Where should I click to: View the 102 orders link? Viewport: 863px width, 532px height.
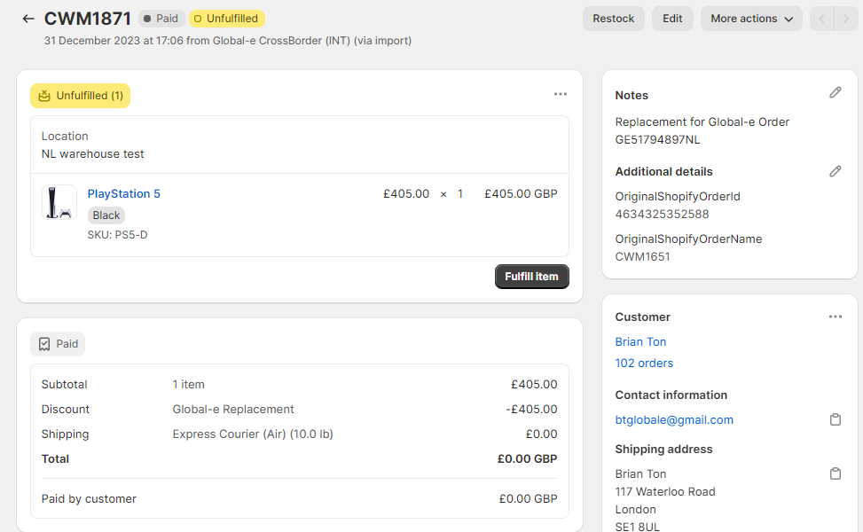tap(644, 363)
